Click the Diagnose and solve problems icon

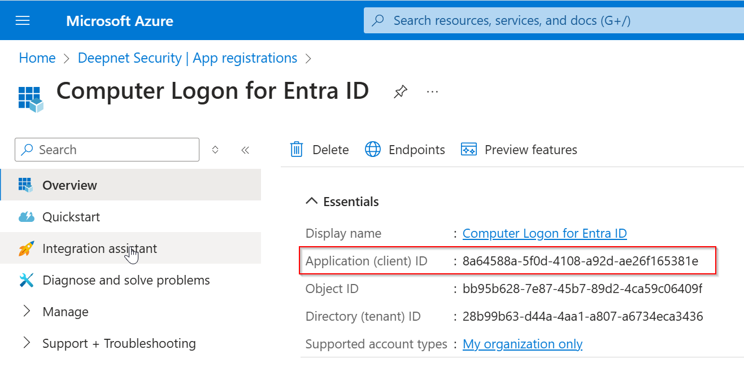point(27,280)
